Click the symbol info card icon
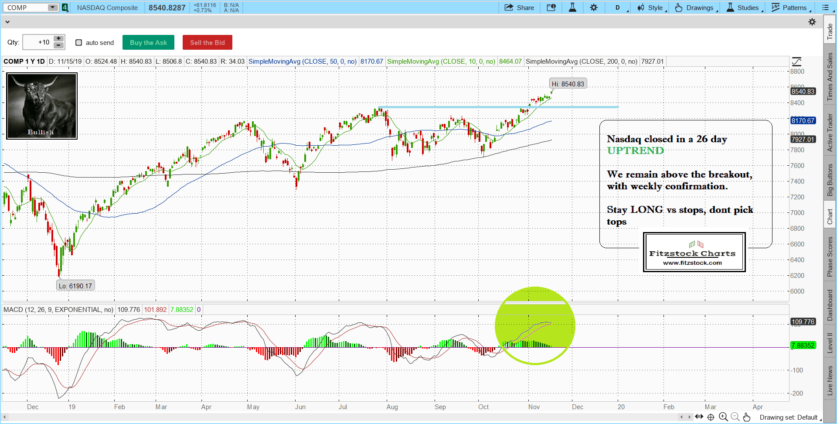The height and width of the screenshot is (424, 837). point(551,7)
